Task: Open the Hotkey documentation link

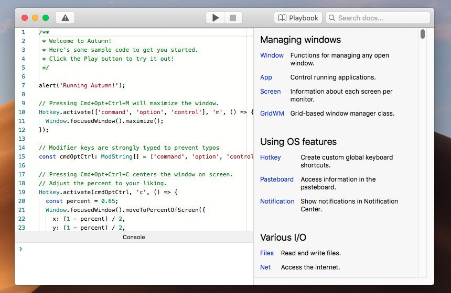Action: tap(271, 157)
